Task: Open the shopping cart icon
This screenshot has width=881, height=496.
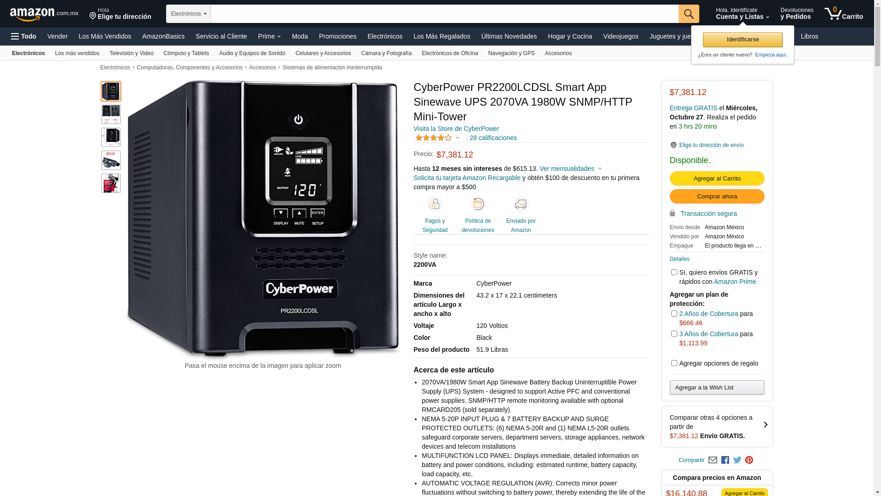Action: click(x=843, y=14)
